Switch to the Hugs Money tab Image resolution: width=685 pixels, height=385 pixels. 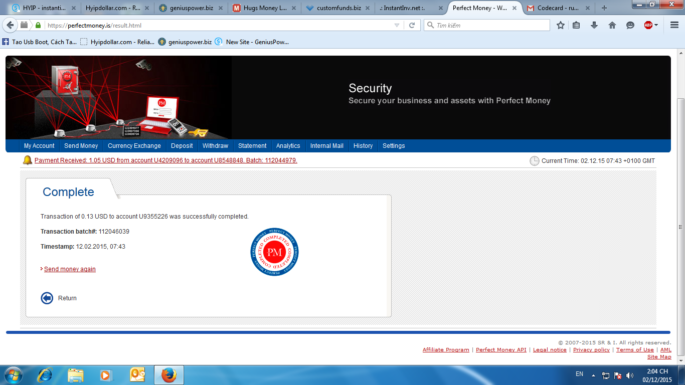(264, 8)
